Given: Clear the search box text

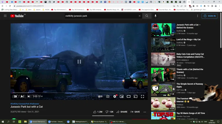Looking at the screenshot, I should tap(139, 16).
